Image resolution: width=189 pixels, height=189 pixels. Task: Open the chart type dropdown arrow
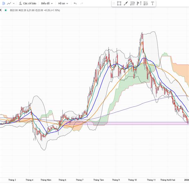click(14, 3)
